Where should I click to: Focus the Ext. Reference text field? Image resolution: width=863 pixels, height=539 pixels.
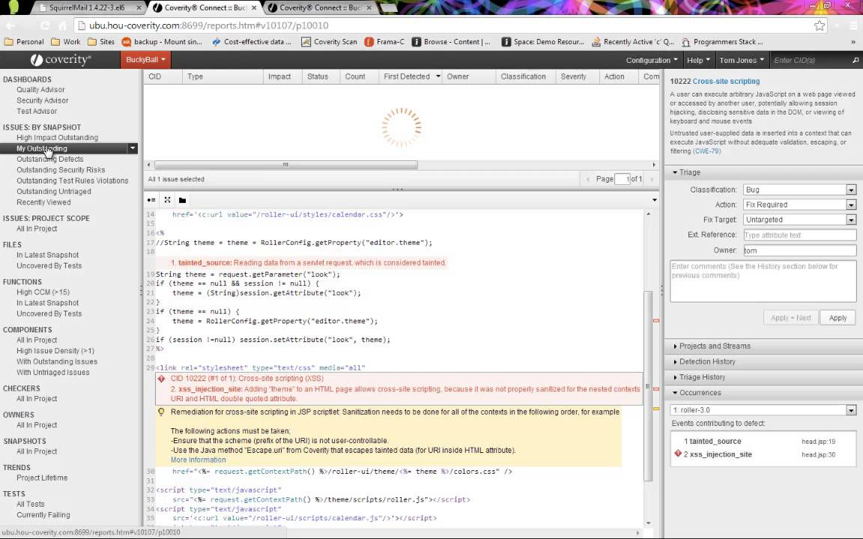800,235
